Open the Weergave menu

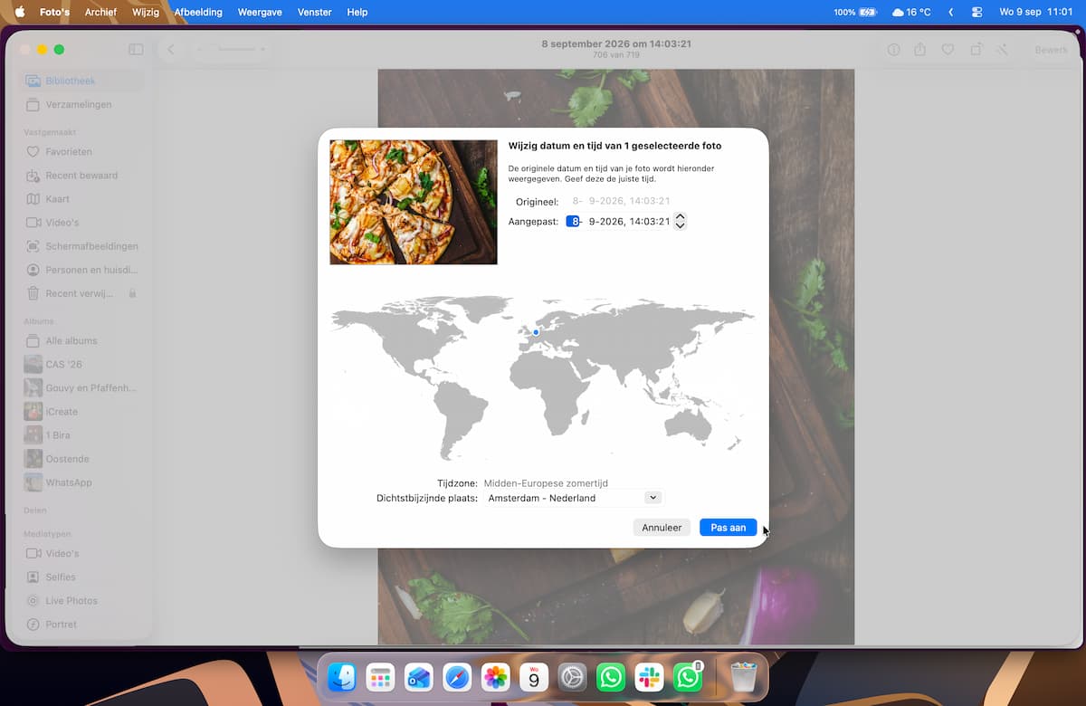pos(258,13)
